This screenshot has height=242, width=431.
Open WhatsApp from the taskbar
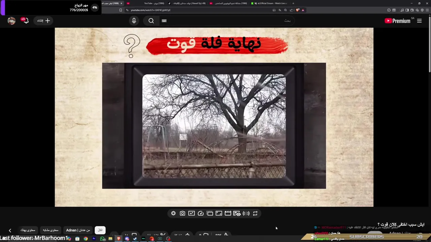(103, 239)
